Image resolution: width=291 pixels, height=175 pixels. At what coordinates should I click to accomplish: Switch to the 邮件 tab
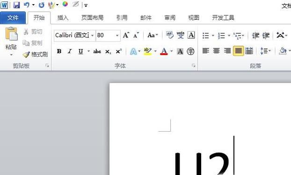pyautogui.click(x=146, y=18)
